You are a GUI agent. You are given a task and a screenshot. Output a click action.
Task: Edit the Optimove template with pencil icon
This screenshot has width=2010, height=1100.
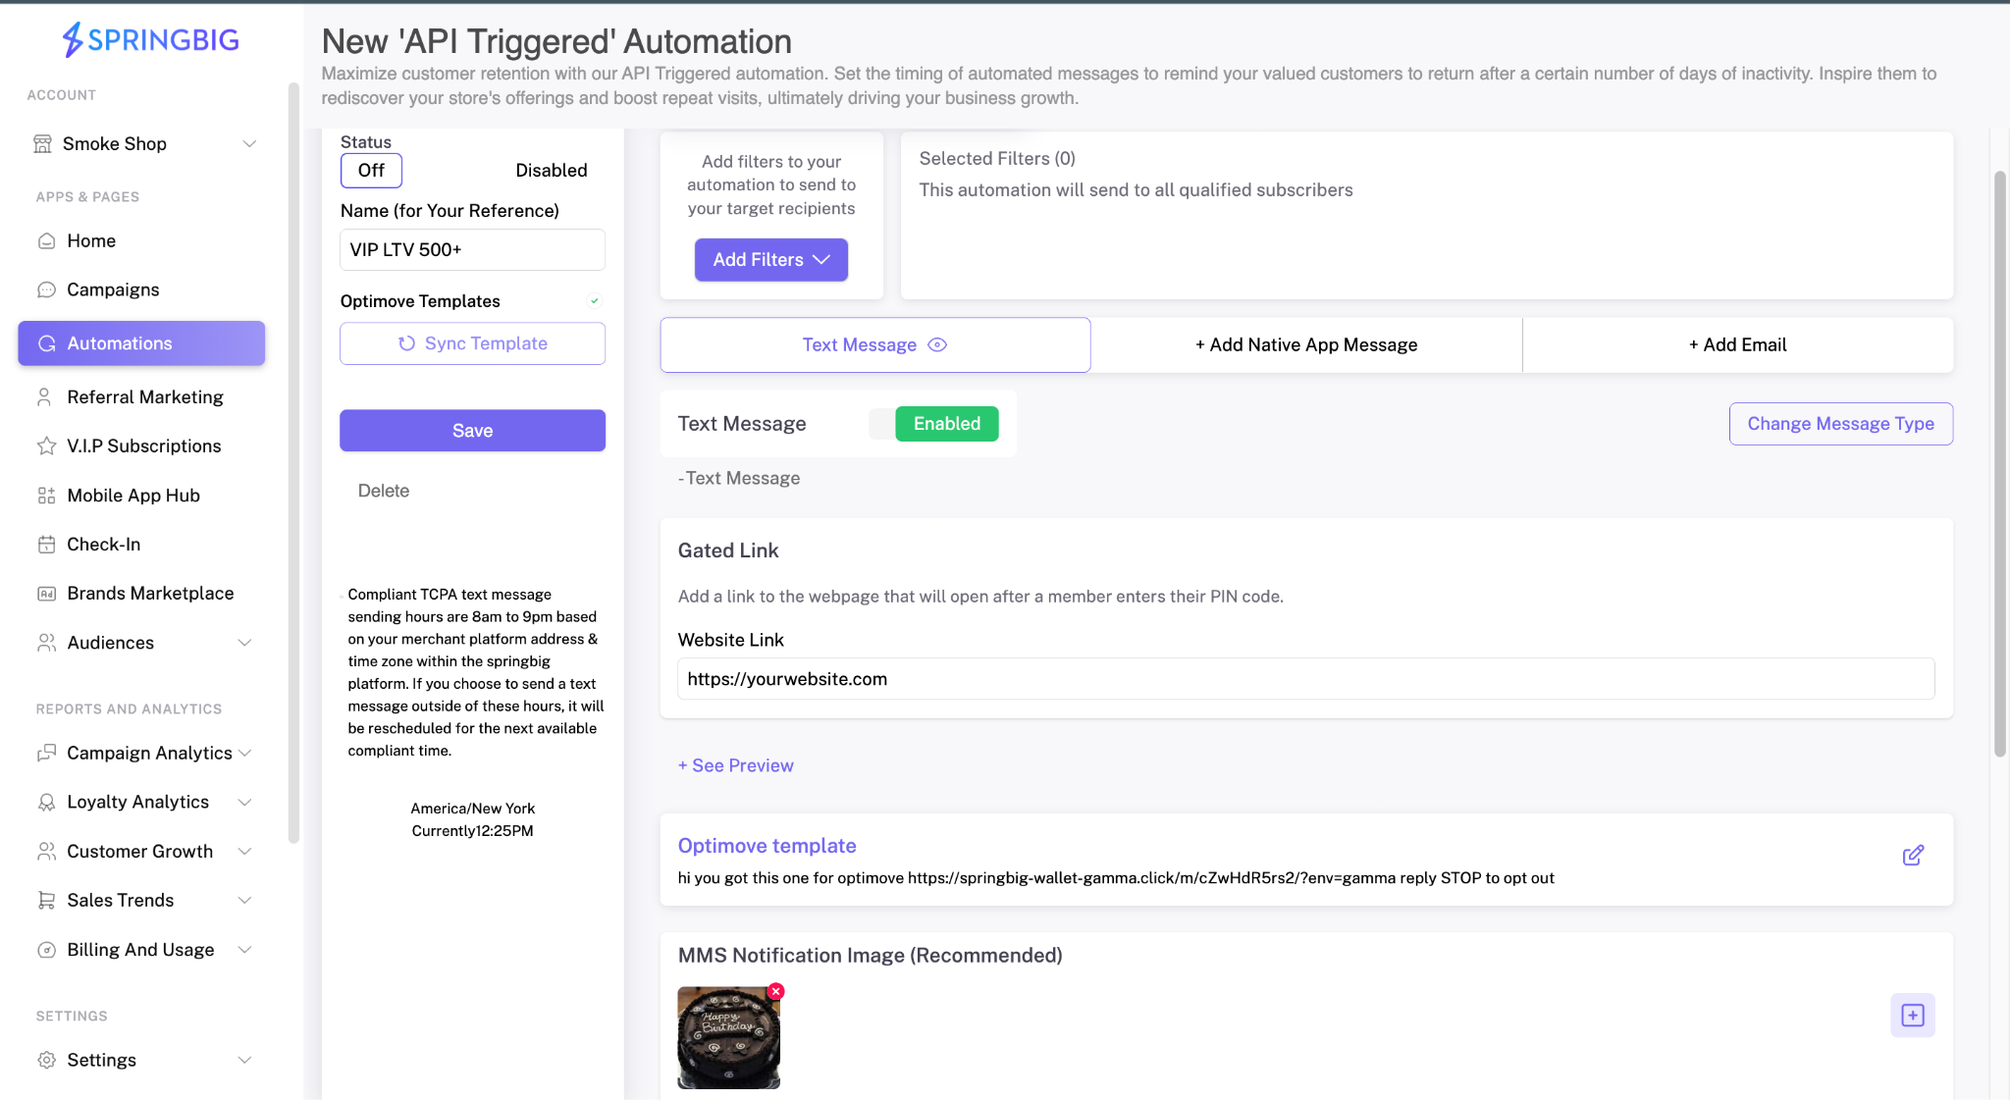click(1913, 856)
